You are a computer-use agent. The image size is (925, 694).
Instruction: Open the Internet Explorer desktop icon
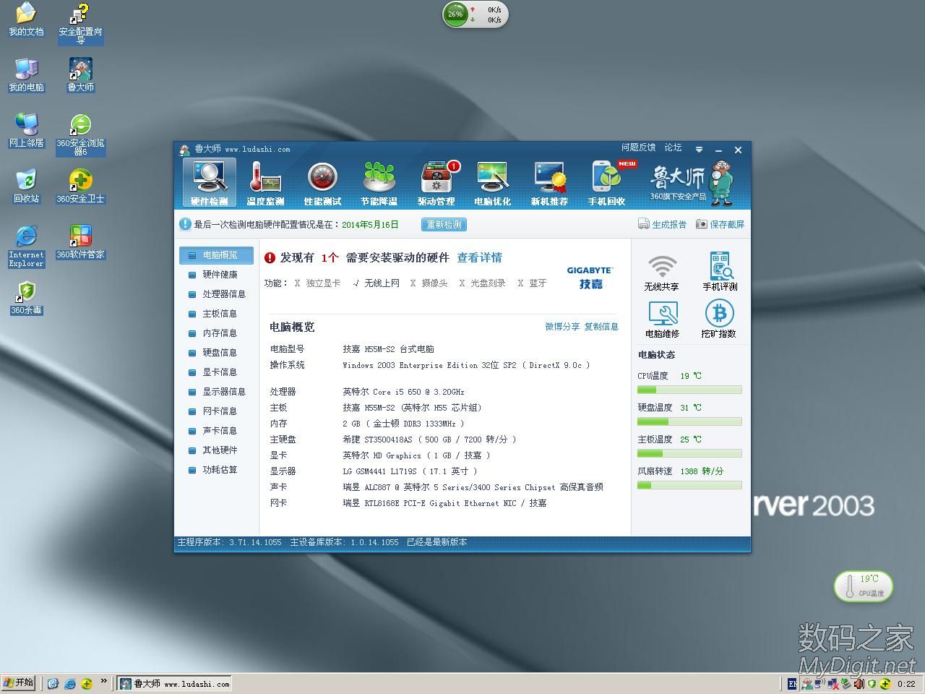[x=26, y=246]
